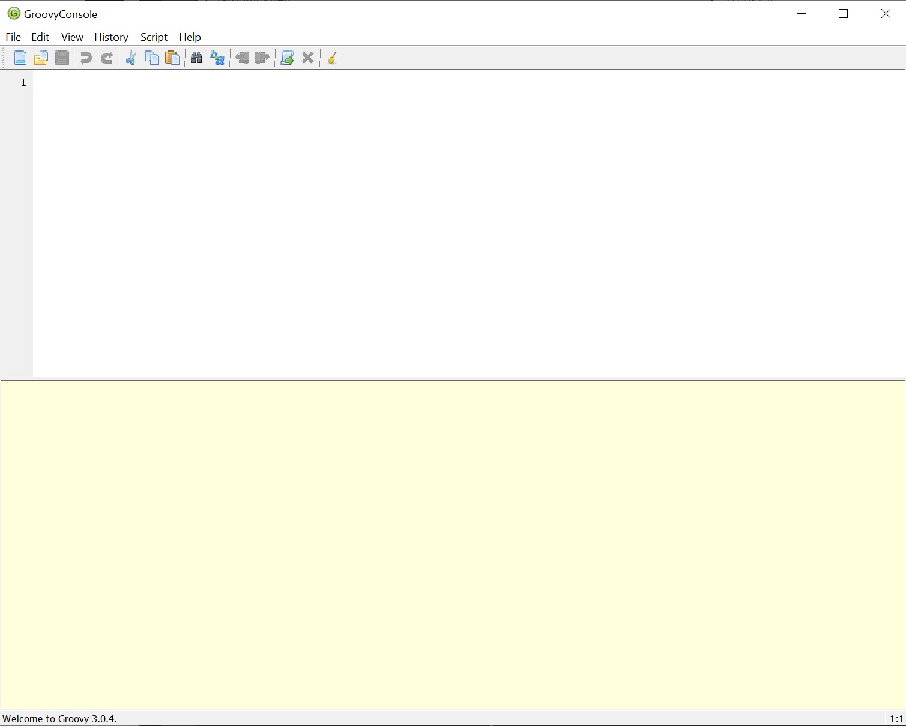Redo the last undone edit

click(107, 58)
